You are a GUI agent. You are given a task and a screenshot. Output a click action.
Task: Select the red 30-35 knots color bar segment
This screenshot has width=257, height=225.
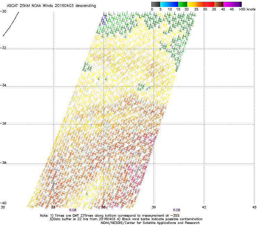point(210,4)
